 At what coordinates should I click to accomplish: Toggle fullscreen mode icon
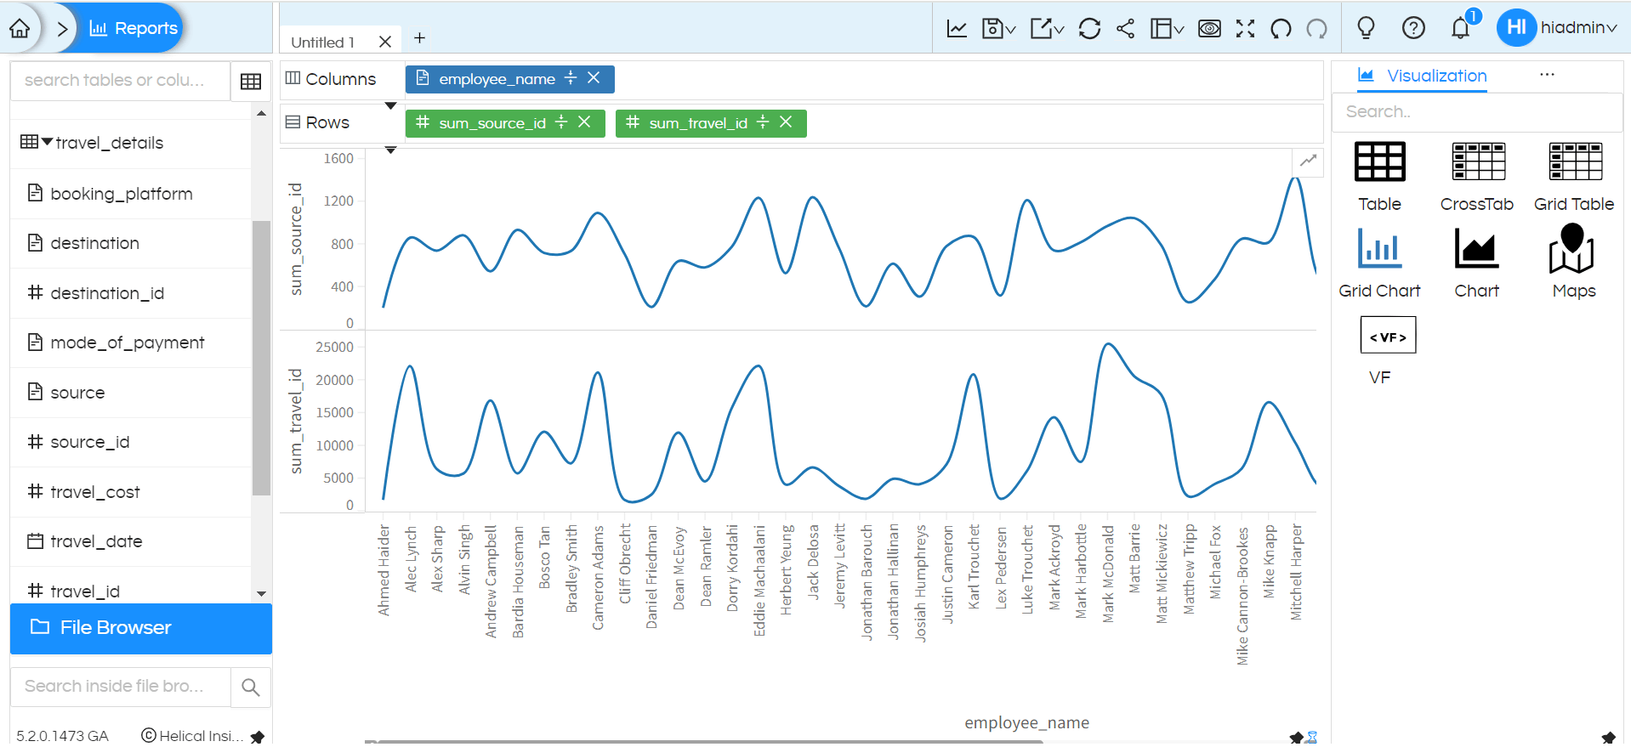click(x=1246, y=28)
